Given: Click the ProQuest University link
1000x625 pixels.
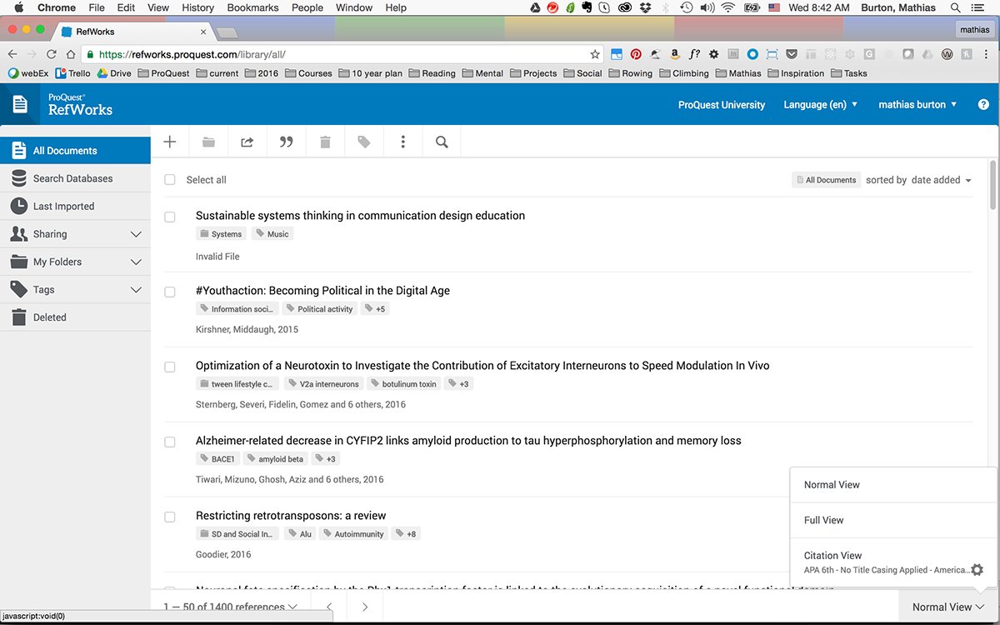Looking at the screenshot, I should tap(722, 105).
